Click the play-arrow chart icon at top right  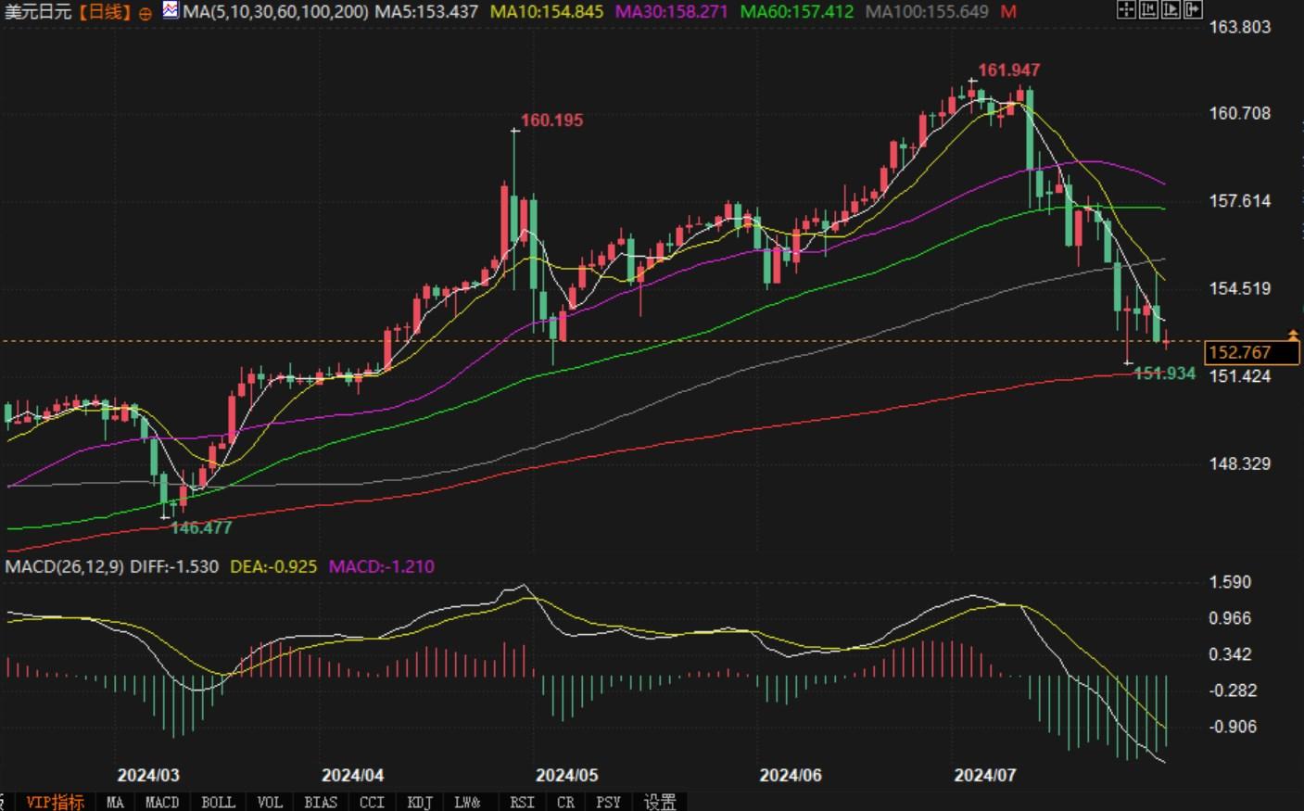(x=1171, y=10)
